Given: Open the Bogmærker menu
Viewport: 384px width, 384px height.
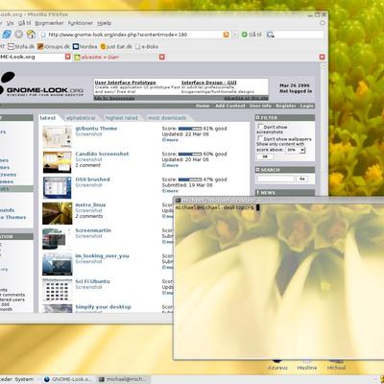Looking at the screenshot, I should pyautogui.click(x=49, y=23).
